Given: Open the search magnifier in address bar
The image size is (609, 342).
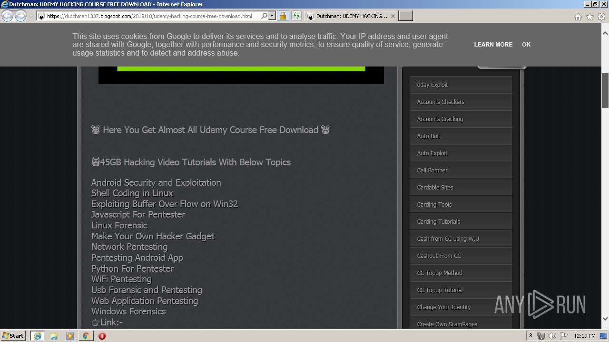Looking at the screenshot, I should [x=264, y=16].
